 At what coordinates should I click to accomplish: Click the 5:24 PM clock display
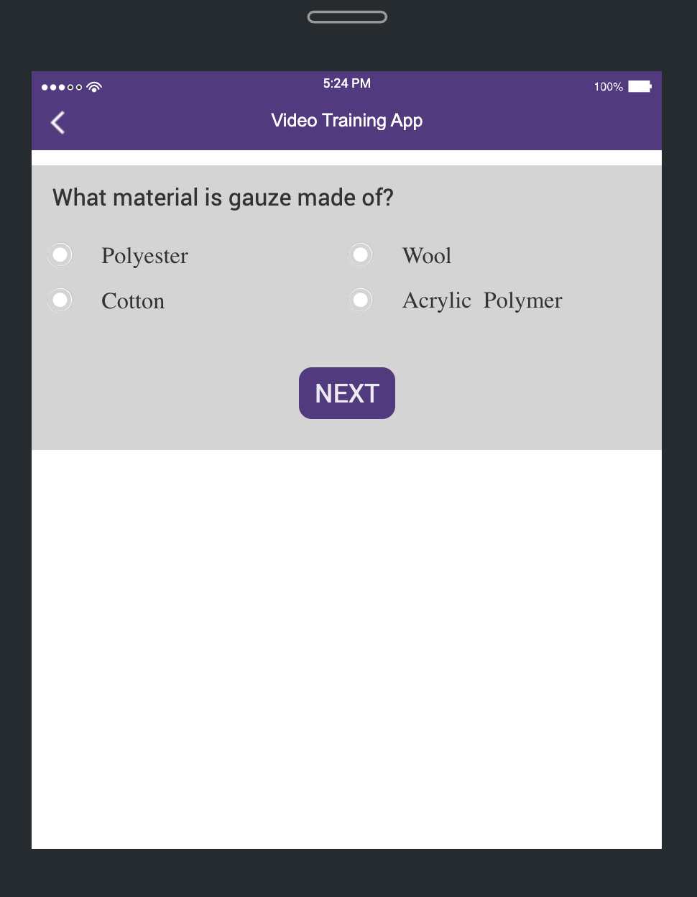click(x=346, y=83)
